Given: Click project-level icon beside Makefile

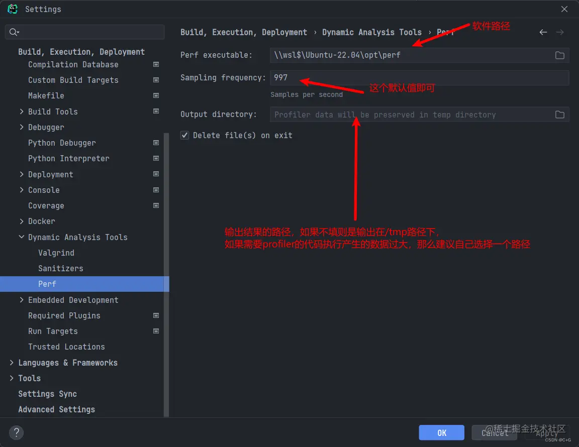Looking at the screenshot, I should point(156,95).
